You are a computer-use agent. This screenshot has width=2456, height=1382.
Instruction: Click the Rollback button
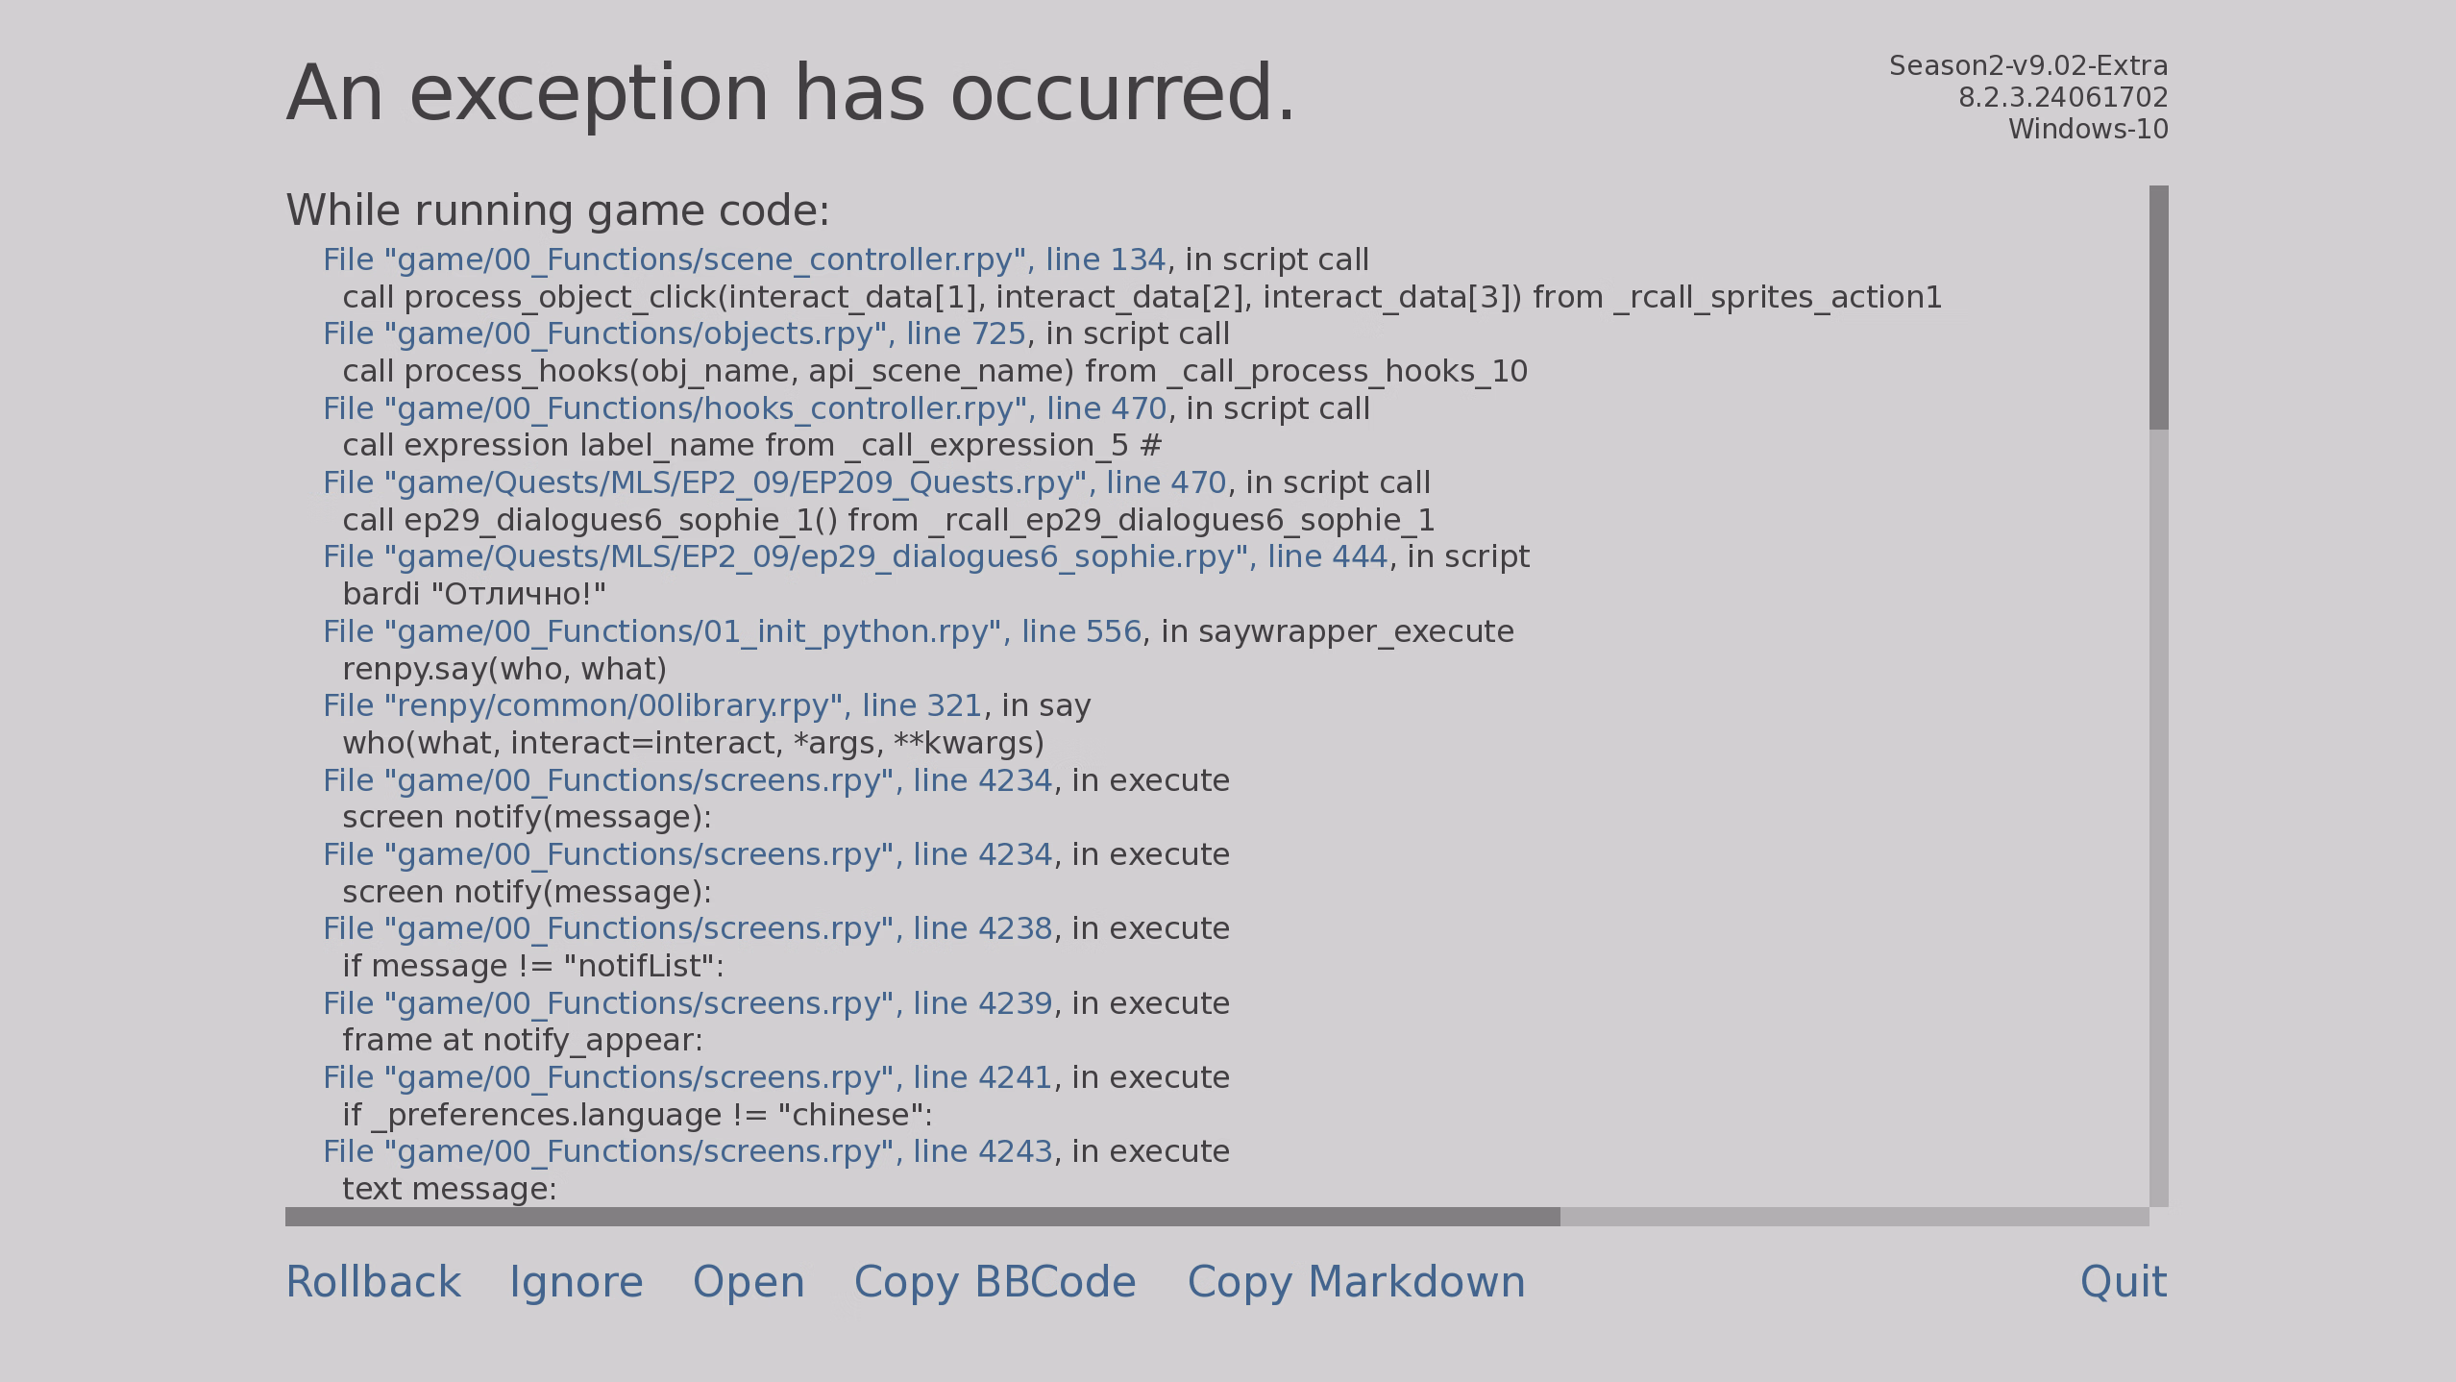[x=373, y=1282]
